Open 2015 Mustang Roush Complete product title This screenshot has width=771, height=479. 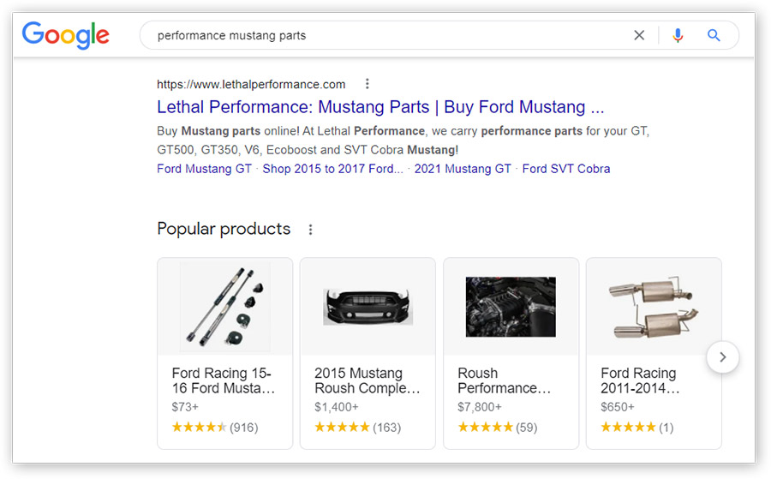(x=368, y=380)
